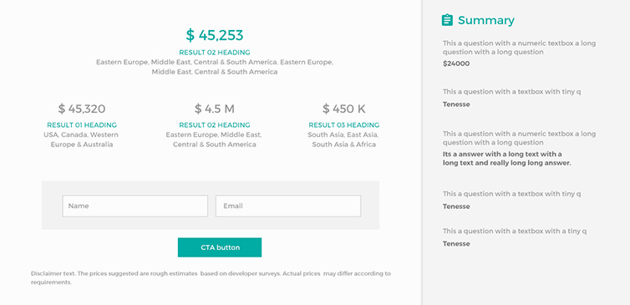Click RESULT 02 HEADING under $ 4.5 M
Image resolution: width=630 pixels, height=305 pixels.
pos(215,125)
